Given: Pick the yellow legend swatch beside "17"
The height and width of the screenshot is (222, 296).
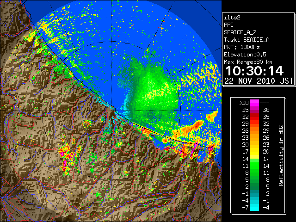Looking at the screenshot, I should tap(254, 152).
